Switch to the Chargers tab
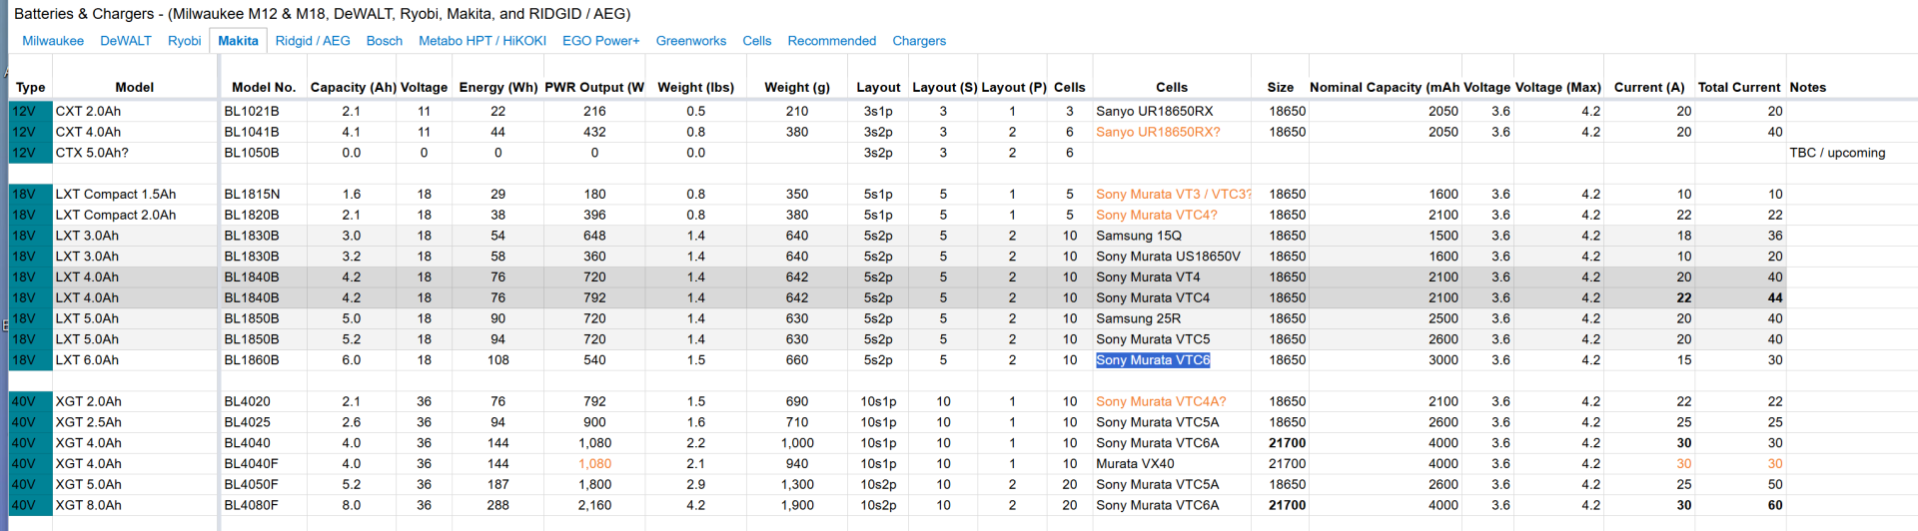 (x=918, y=41)
